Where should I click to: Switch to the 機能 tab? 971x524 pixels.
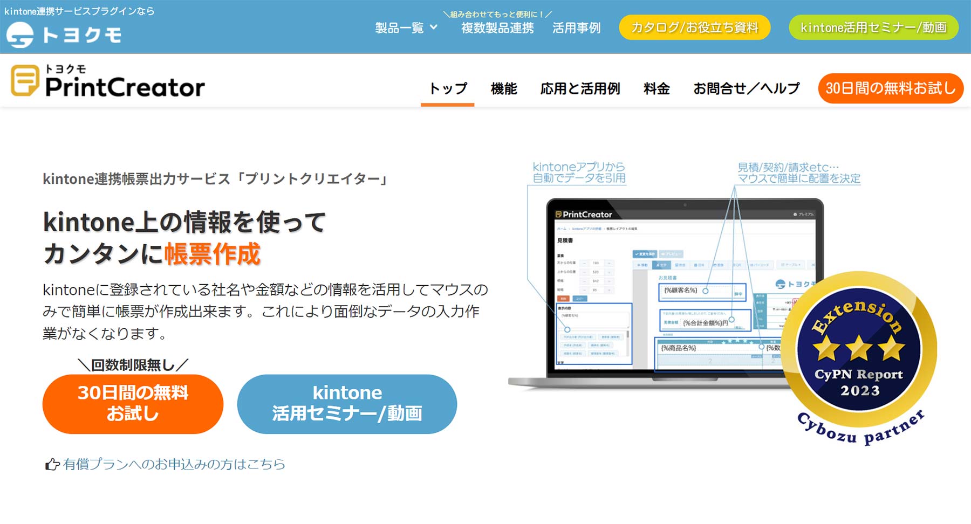click(504, 88)
